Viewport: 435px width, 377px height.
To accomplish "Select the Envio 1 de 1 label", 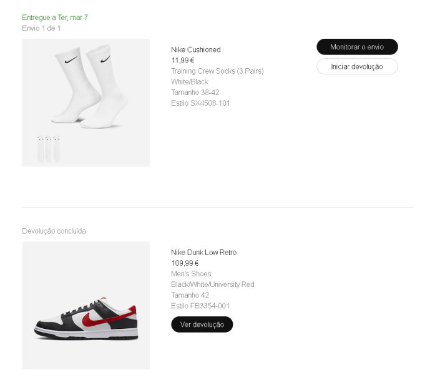I will 41,28.
